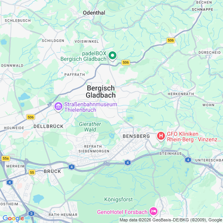
Task: Click the padelBOX Bergisch Gladbach green pin
Action: click(112, 56)
